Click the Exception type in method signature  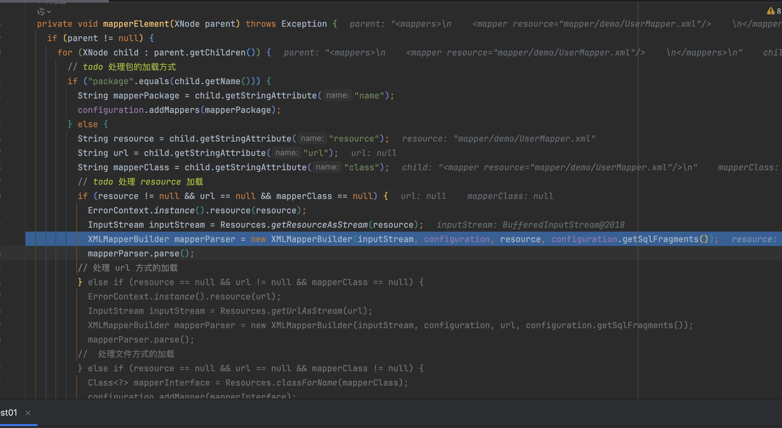point(304,24)
